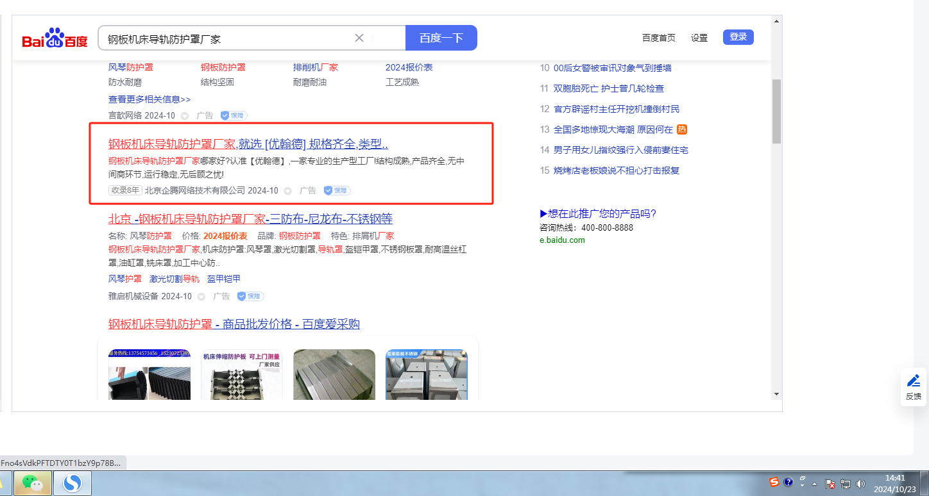Open hot item 男子用女儿指纹强行入侵前妻住宅
This screenshot has height=496, width=929.
click(x=620, y=150)
